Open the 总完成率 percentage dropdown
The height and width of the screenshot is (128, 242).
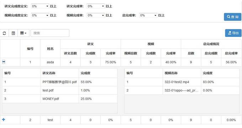[x=148, y=15]
